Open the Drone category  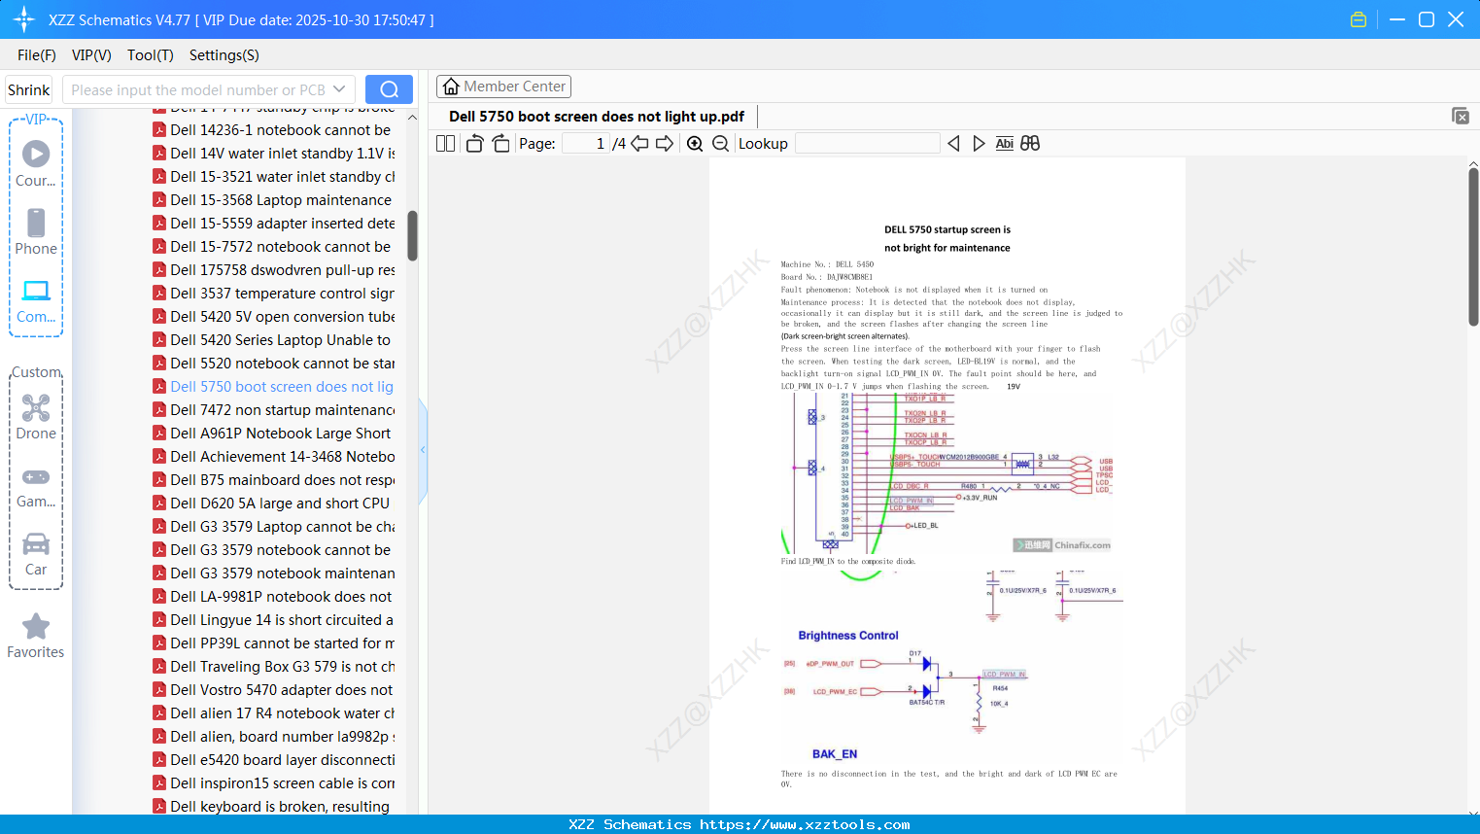(36, 417)
